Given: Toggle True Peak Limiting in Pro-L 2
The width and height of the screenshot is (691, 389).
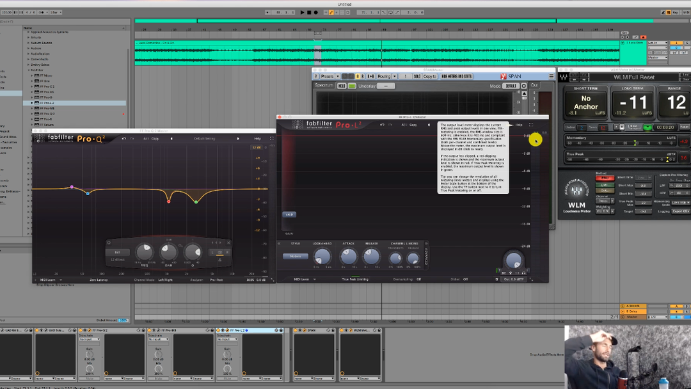Looking at the screenshot, I should pos(354,280).
